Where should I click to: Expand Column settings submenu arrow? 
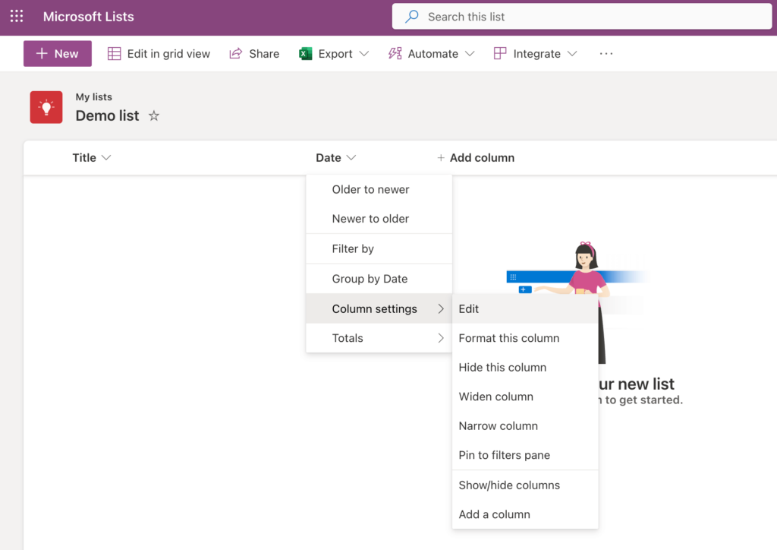pyautogui.click(x=441, y=309)
